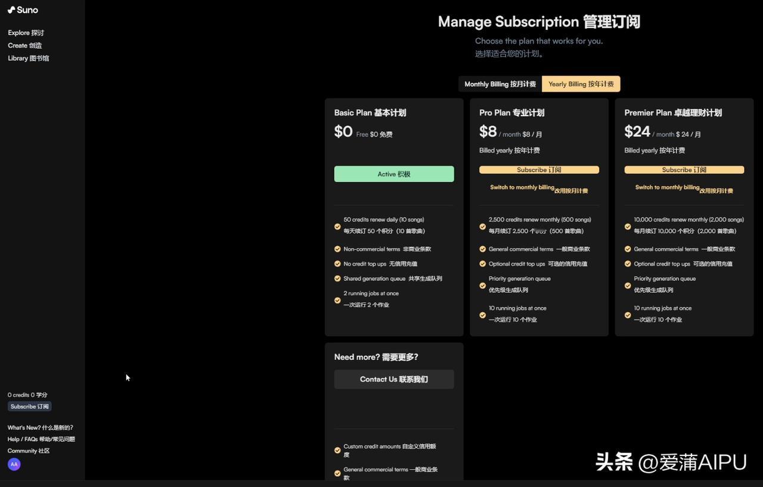Click Premier Plan's "Priority generation queue"
This screenshot has height=487, width=763.
click(665, 279)
